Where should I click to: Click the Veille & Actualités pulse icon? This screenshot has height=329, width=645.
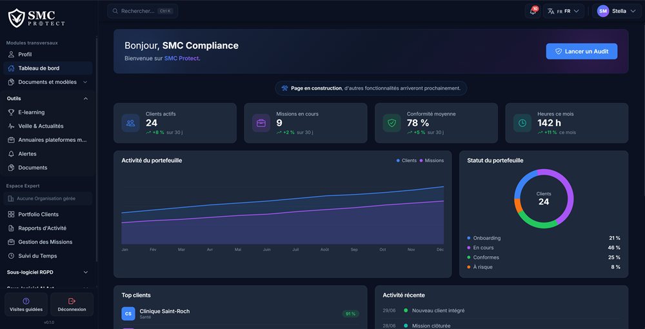(x=11, y=126)
